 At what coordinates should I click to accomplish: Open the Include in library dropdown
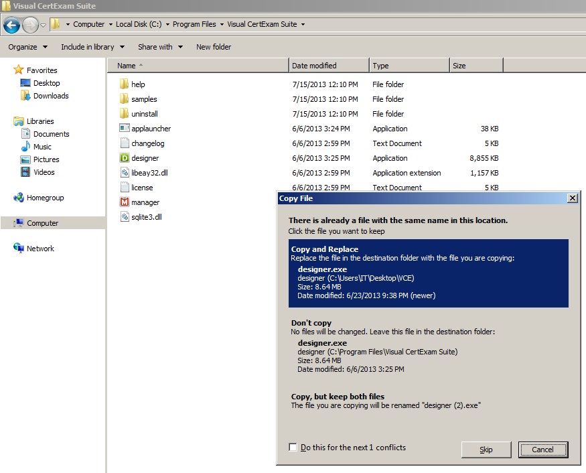(92, 47)
